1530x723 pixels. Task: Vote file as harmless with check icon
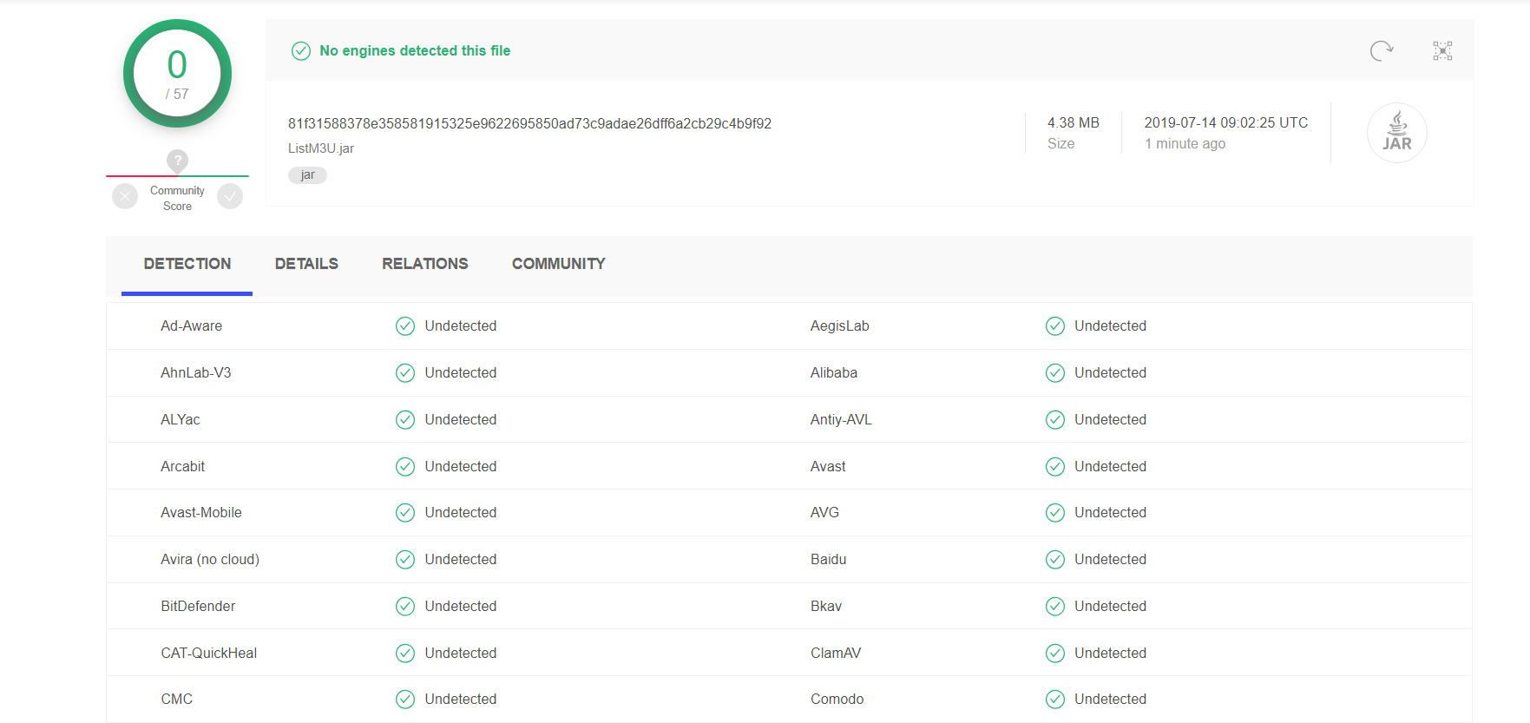pos(230,197)
